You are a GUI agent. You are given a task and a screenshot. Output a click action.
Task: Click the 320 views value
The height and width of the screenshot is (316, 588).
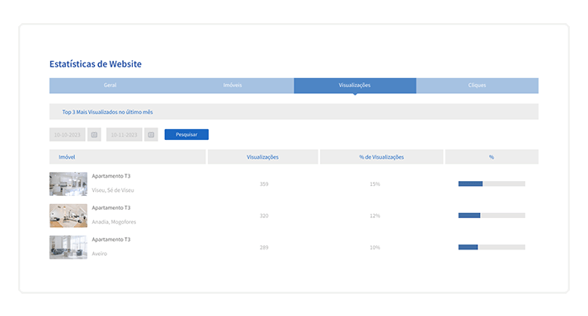point(264,216)
